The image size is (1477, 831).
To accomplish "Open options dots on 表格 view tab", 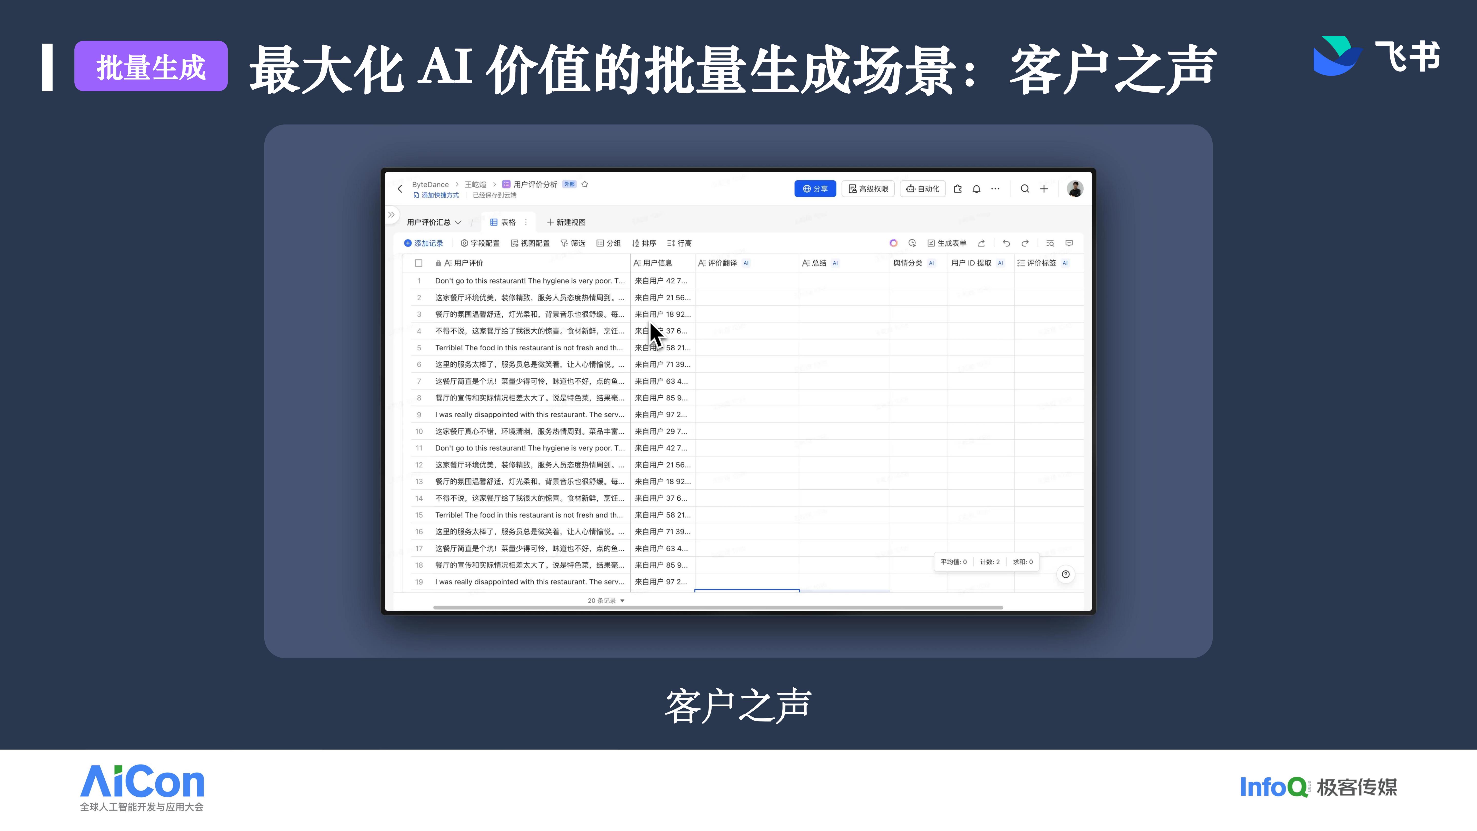I will click(526, 222).
